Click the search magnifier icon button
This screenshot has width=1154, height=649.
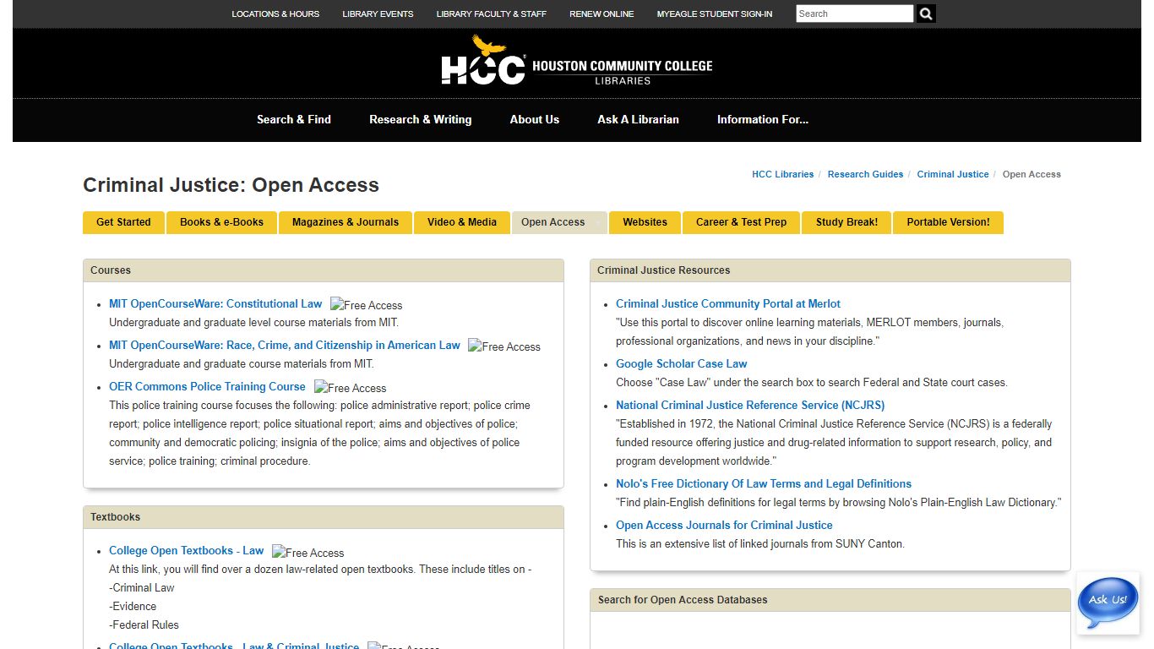point(926,14)
